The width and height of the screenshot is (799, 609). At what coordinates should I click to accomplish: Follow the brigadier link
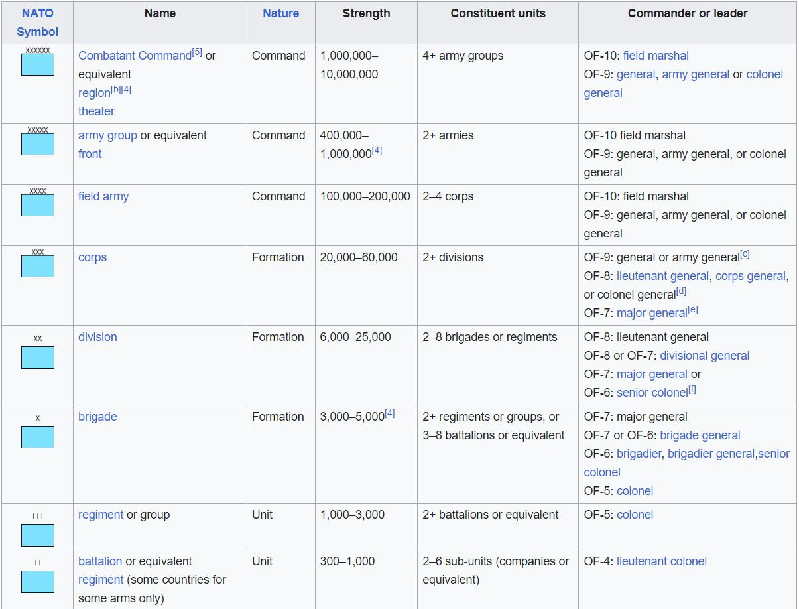point(639,454)
